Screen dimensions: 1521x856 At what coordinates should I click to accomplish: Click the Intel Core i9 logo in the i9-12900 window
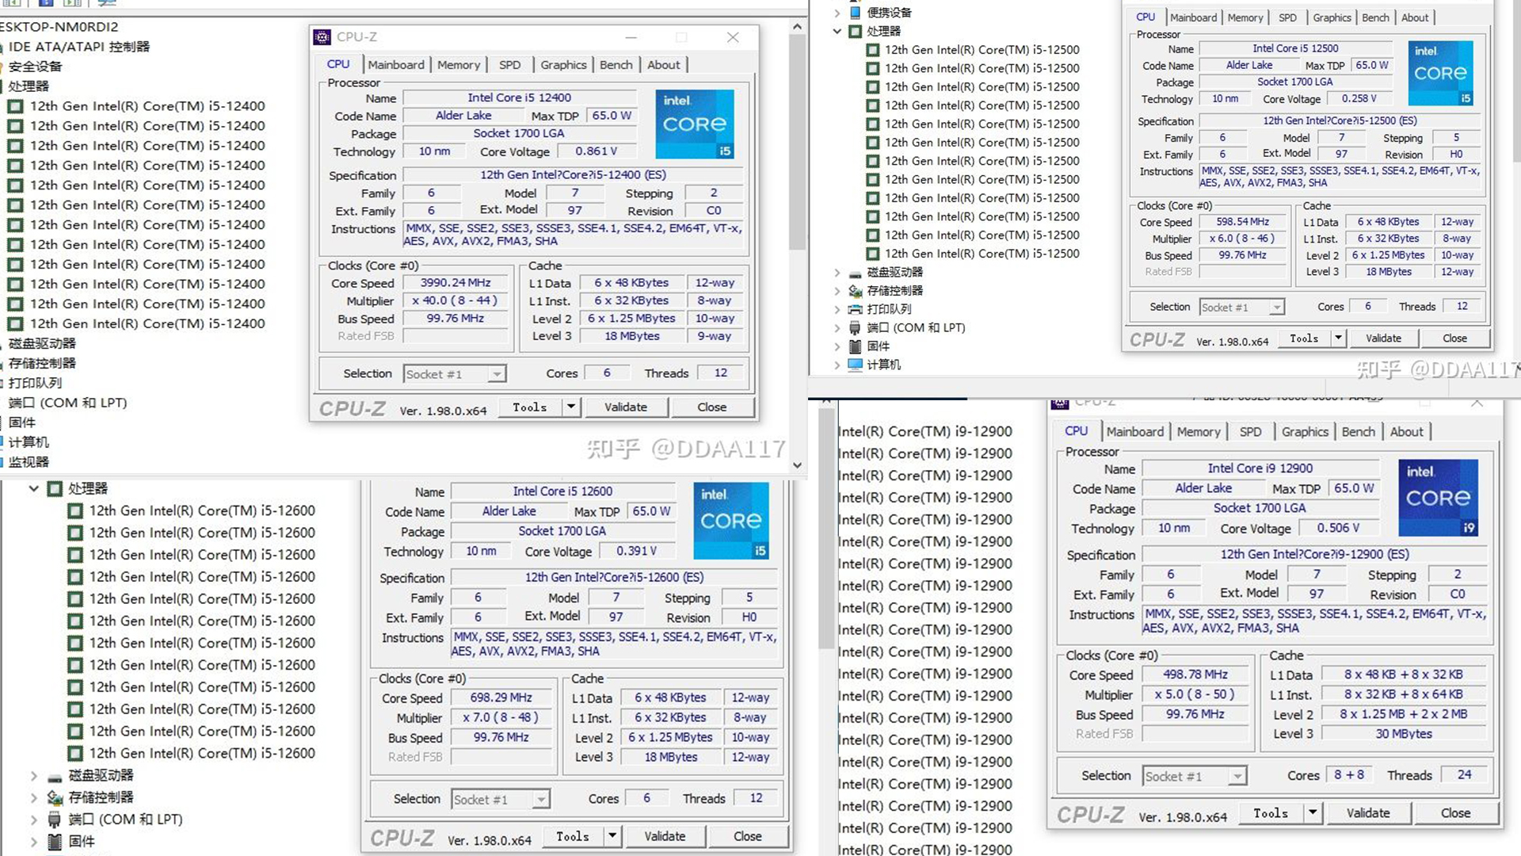tap(1438, 498)
